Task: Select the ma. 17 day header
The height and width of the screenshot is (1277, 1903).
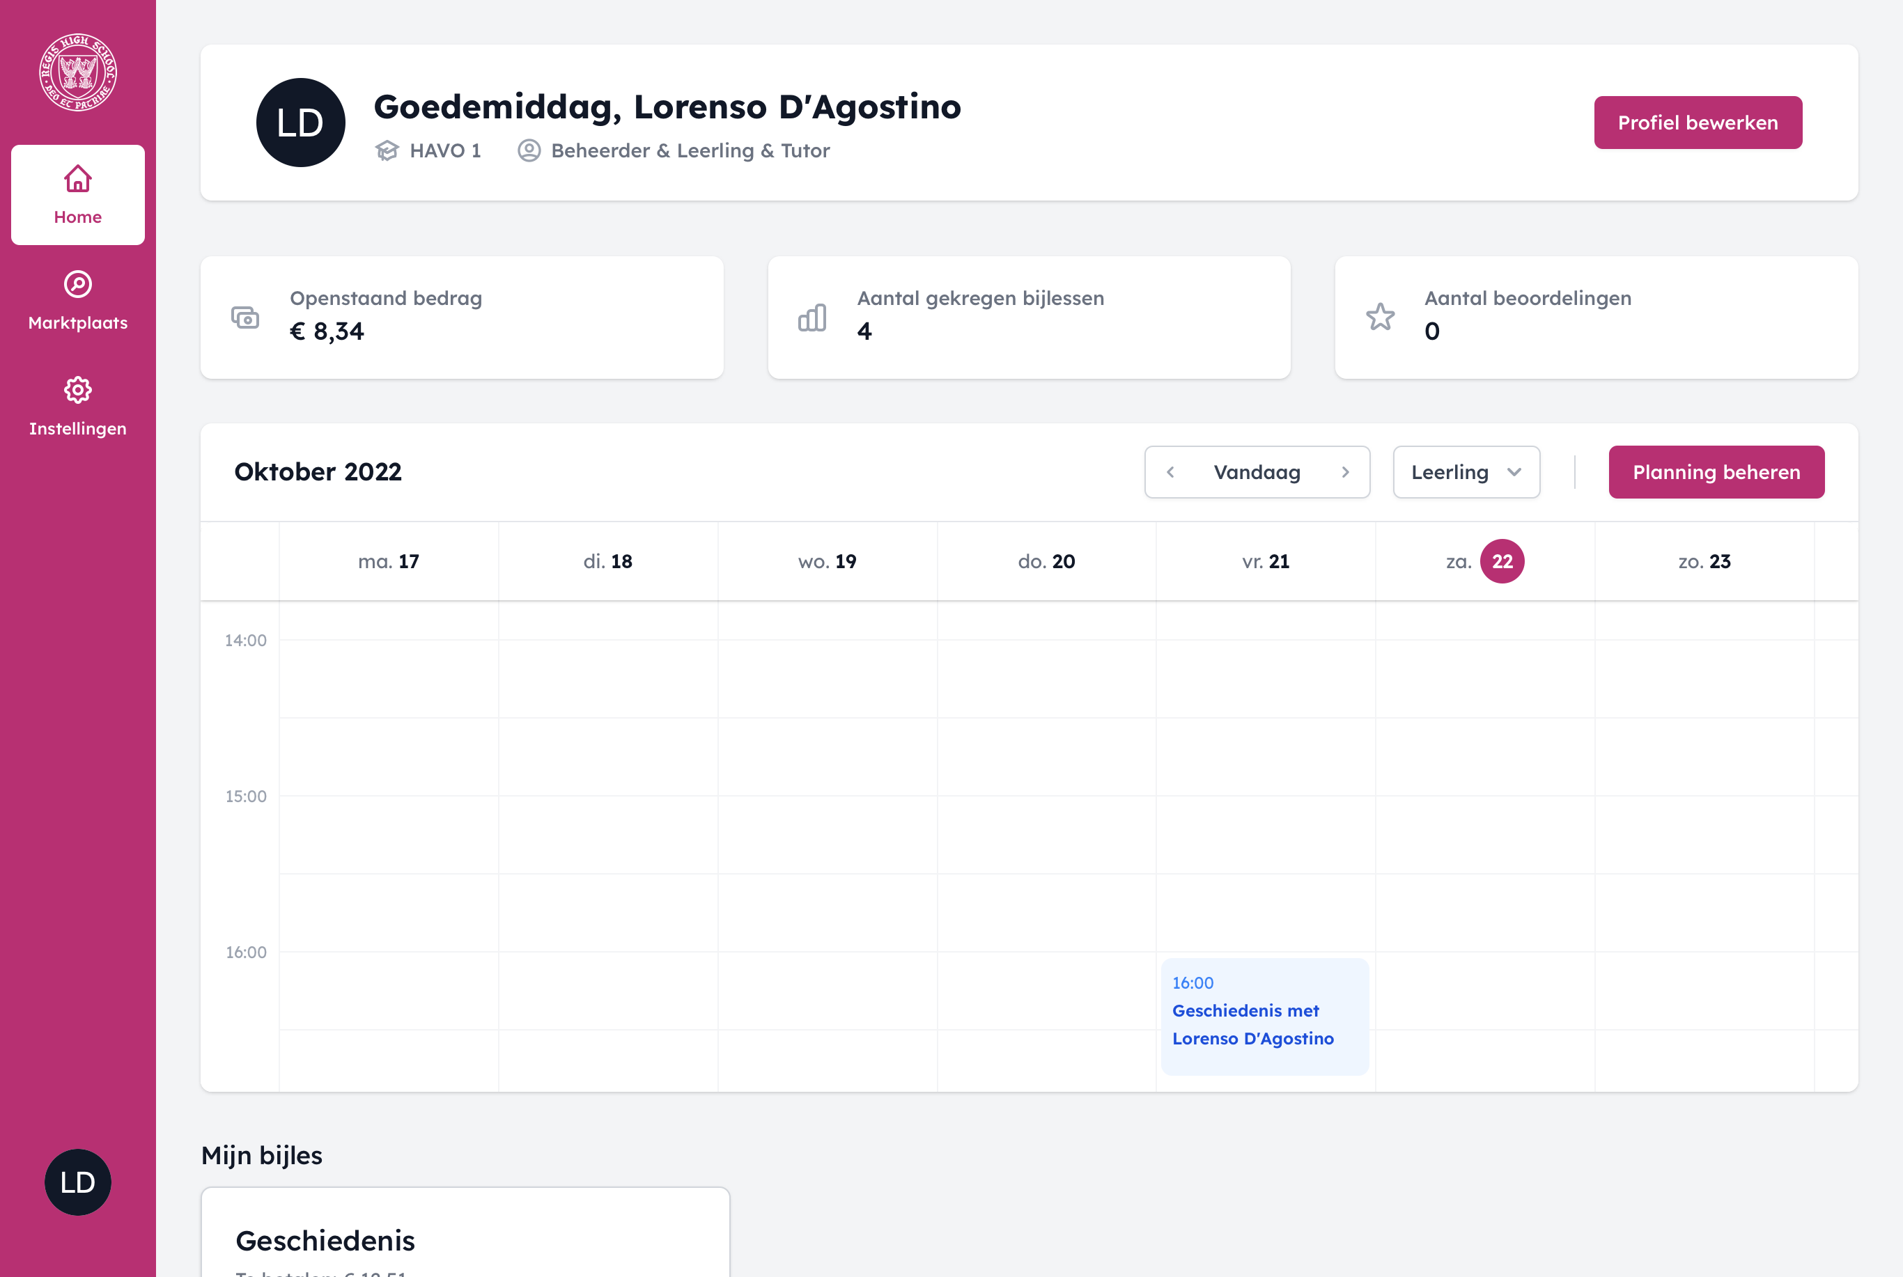Action: point(389,561)
